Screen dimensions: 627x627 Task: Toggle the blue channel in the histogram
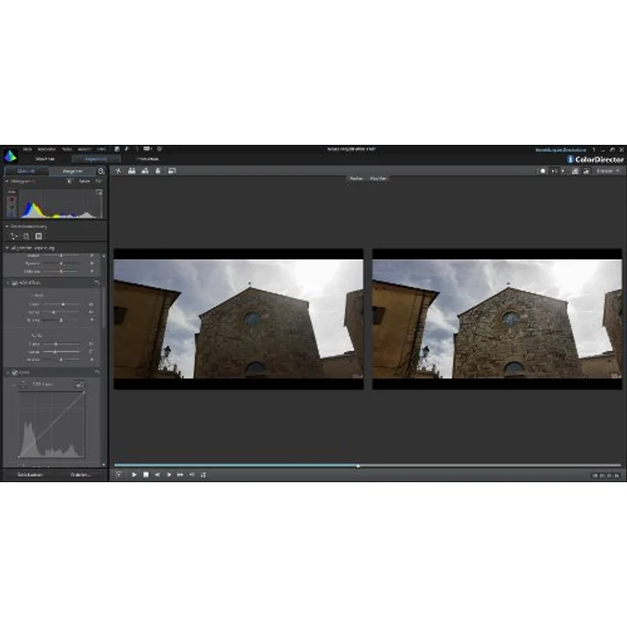point(12,214)
